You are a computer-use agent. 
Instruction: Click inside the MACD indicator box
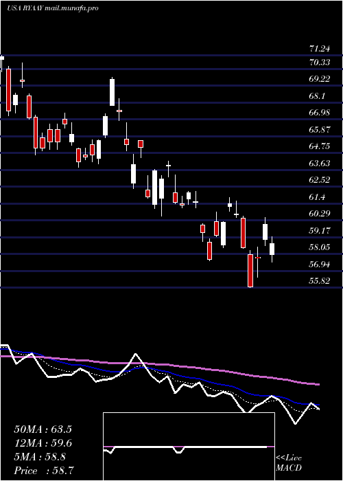point(189,447)
